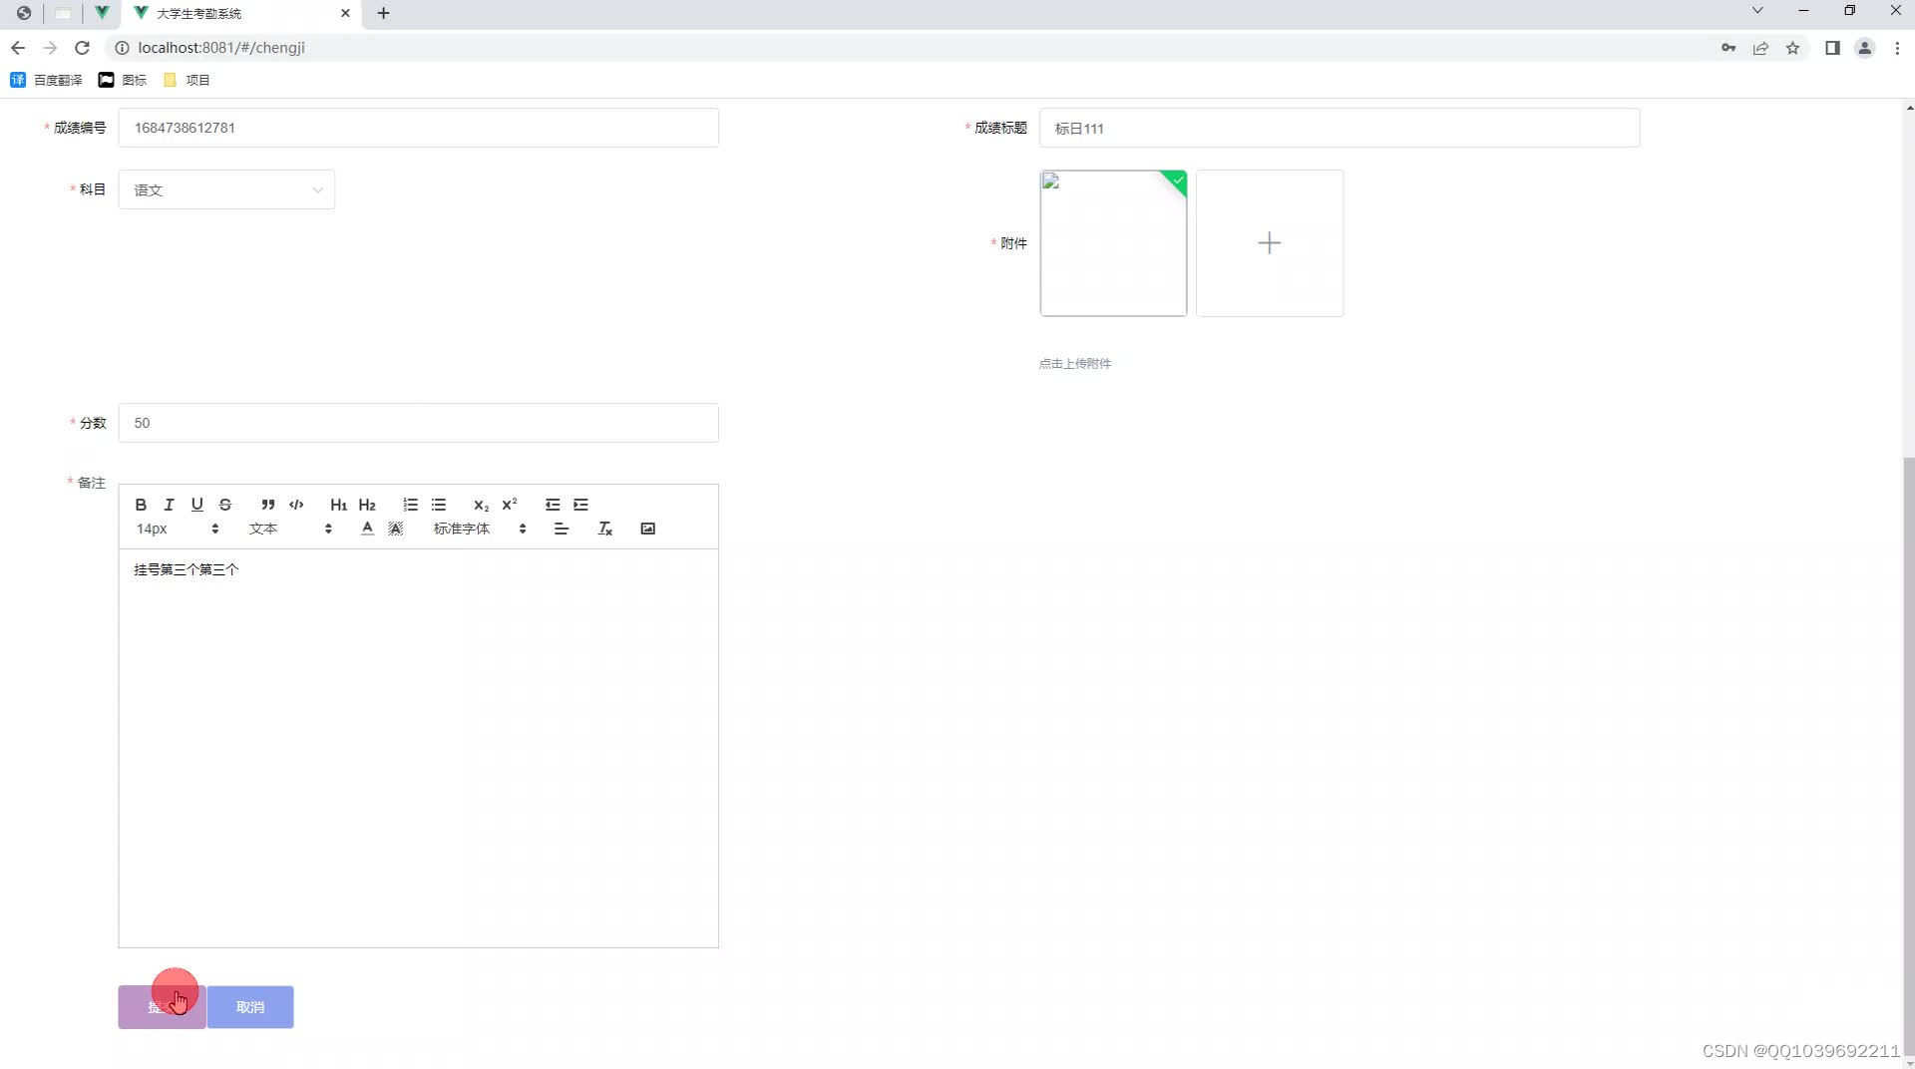Screen dimensions: 1915x1069
Task: View site information icon
Action: point(122,48)
